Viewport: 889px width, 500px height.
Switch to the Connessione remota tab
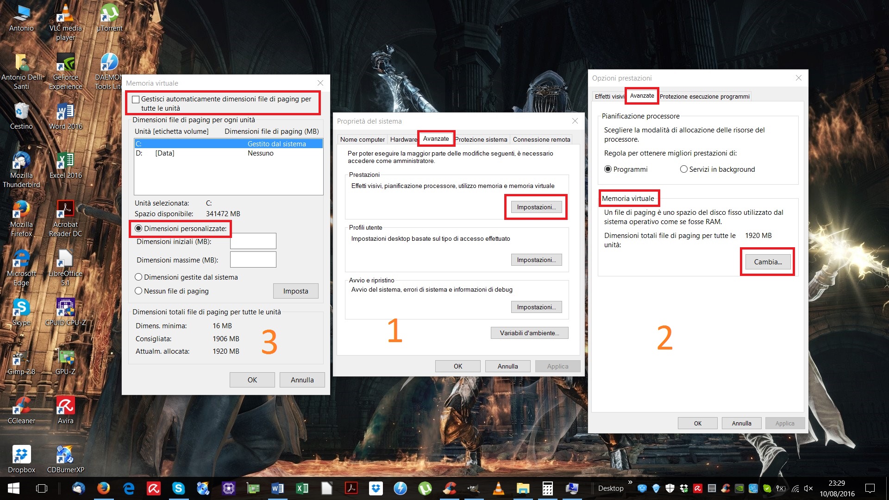click(541, 139)
